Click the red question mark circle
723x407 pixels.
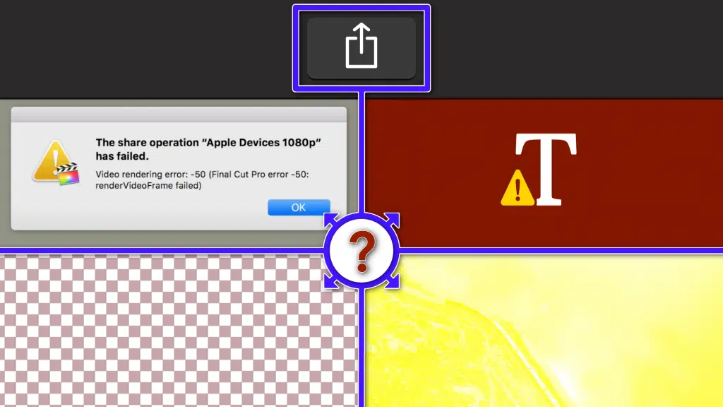point(361,252)
